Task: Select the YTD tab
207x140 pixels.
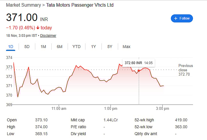Action: click(x=77, y=47)
